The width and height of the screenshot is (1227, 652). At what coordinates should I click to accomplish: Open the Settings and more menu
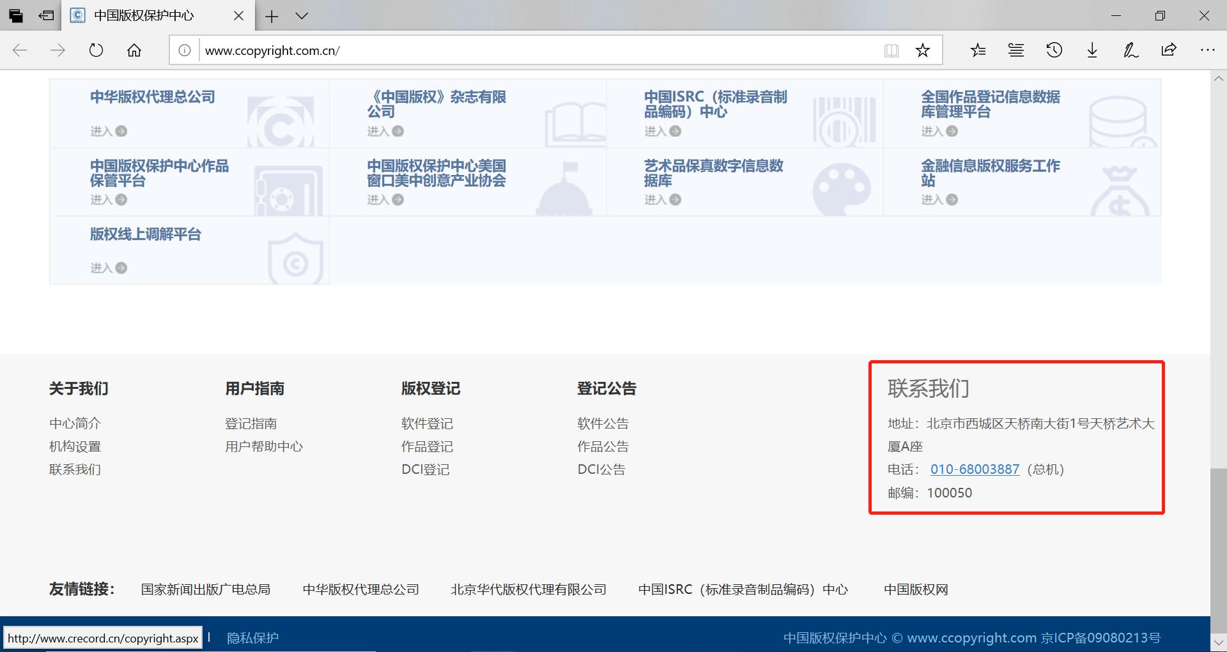(x=1207, y=50)
